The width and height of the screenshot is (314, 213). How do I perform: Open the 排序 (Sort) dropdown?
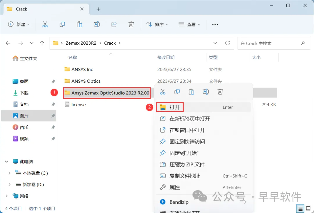[157, 24]
